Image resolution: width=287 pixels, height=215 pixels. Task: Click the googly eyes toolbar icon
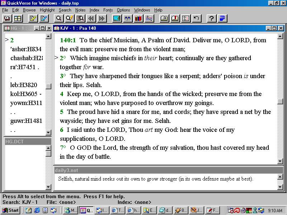(x=128, y=18)
